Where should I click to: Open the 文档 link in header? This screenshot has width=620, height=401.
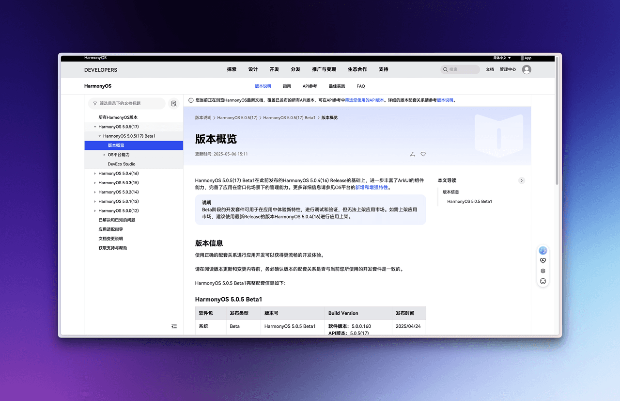coord(490,69)
